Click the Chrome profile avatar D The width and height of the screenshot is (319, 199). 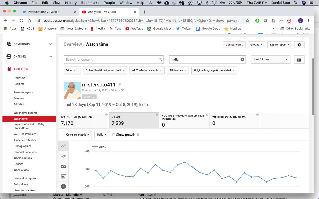(300, 21)
